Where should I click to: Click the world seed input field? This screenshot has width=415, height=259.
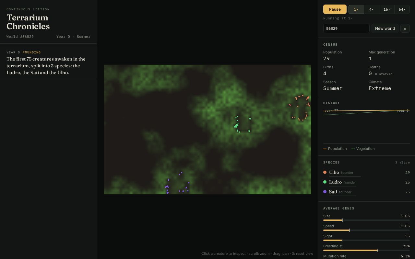(x=346, y=28)
